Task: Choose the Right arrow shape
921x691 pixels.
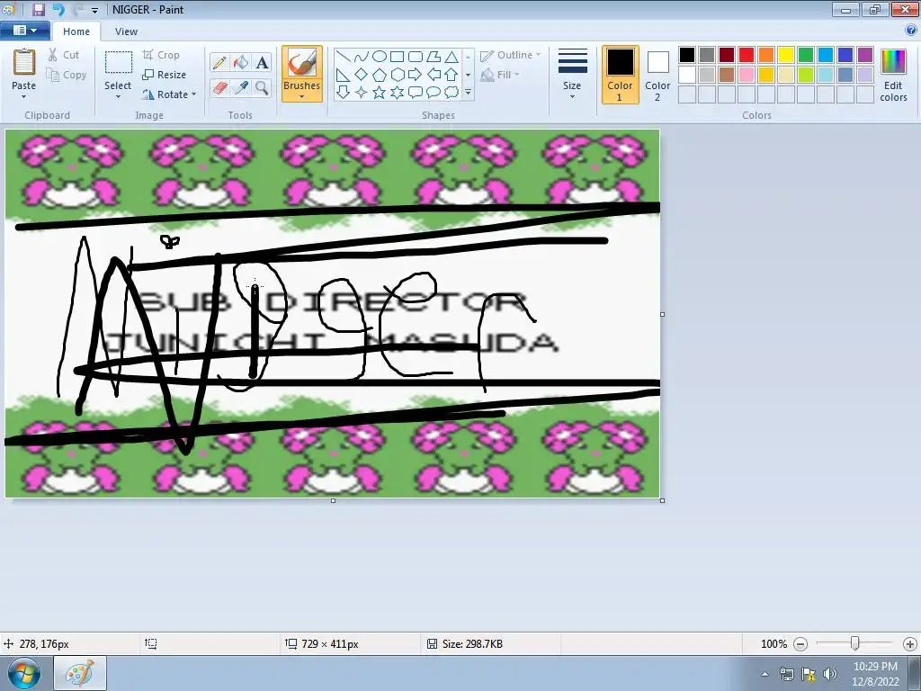Action: point(416,75)
